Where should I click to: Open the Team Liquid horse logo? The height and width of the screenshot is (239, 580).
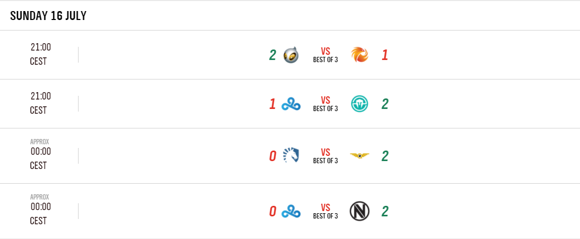[291, 156]
